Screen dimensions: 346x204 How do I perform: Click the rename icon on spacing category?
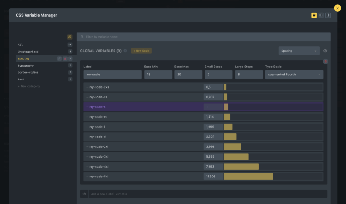[x=59, y=58]
